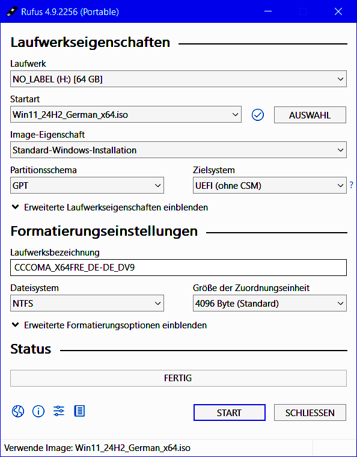Open the settings sliders icon

coord(59,411)
